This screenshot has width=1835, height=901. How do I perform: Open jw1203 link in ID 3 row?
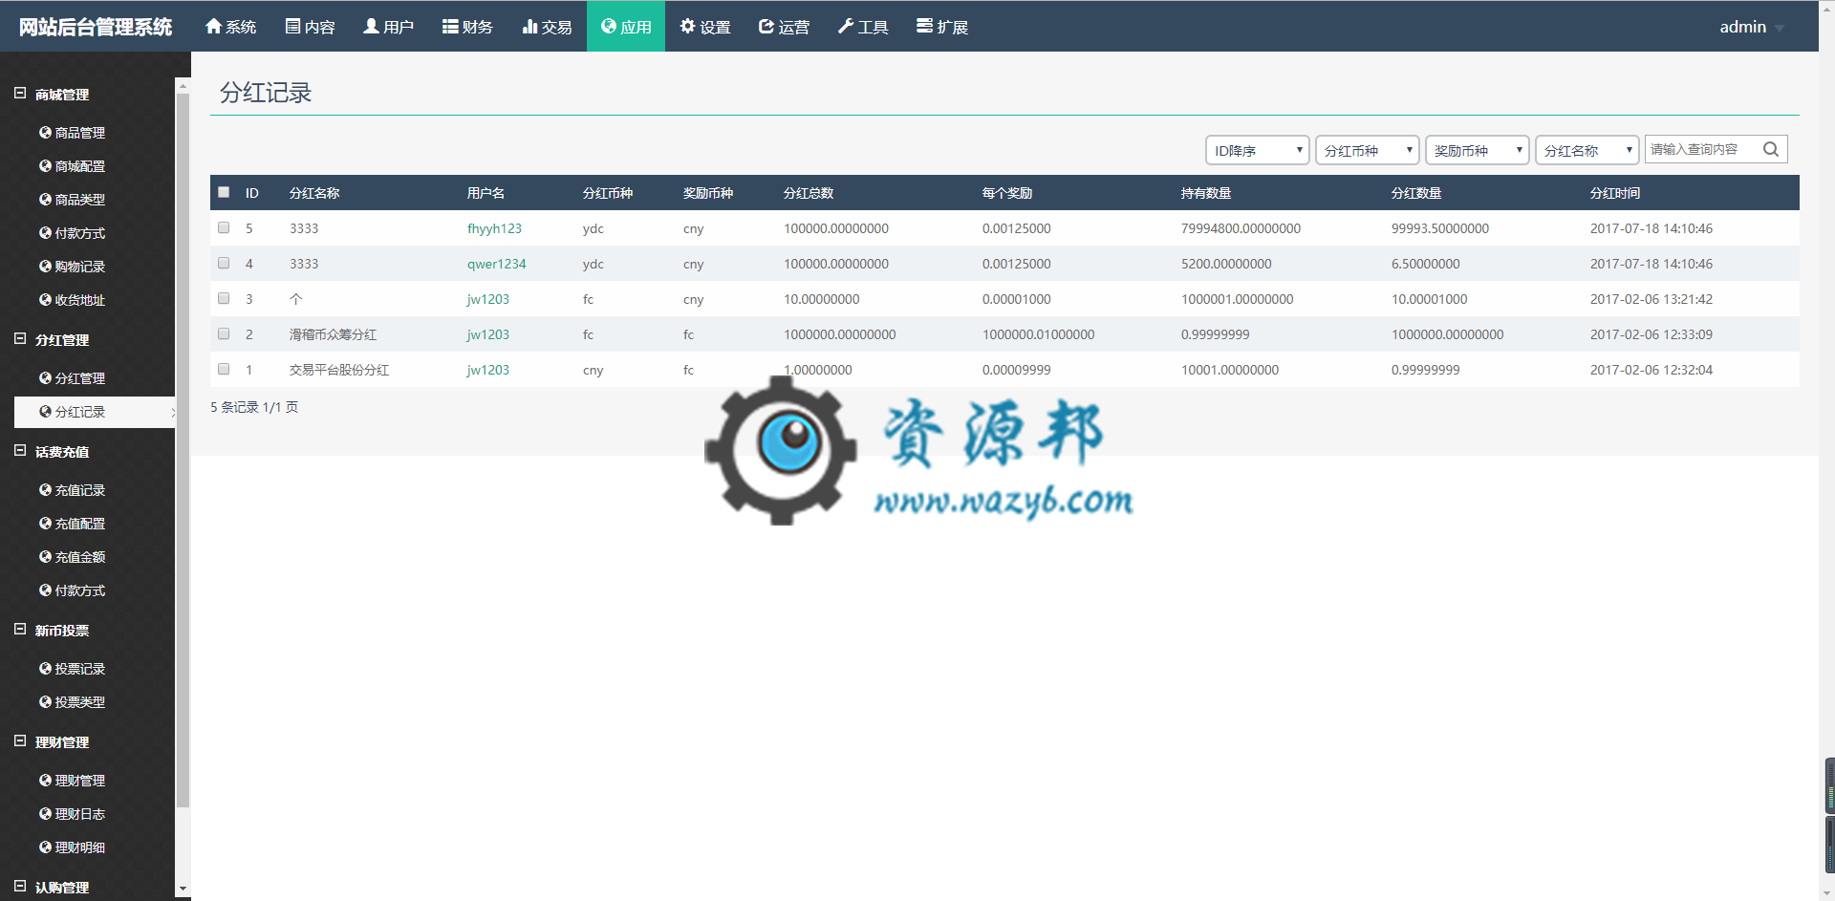pos(487,299)
